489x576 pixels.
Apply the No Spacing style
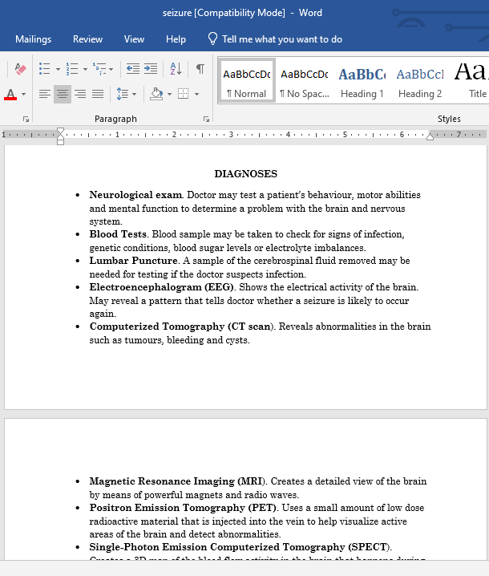pyautogui.click(x=305, y=80)
